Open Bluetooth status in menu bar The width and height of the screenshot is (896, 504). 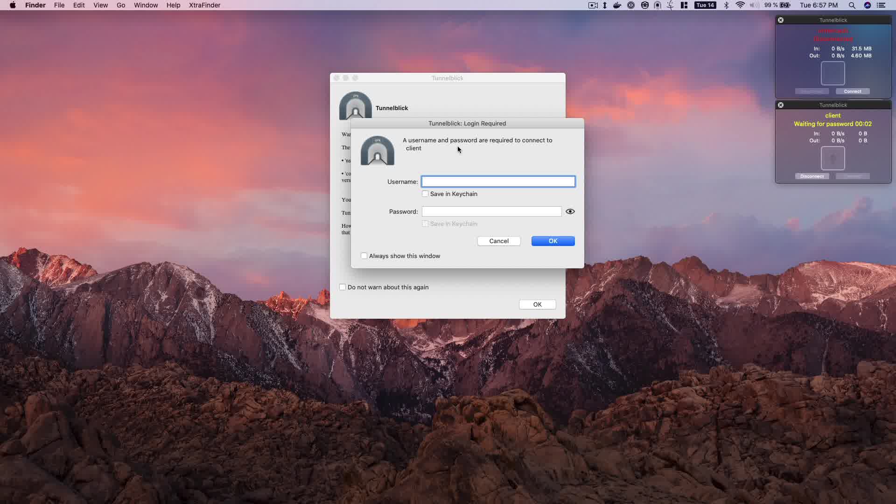coord(726,5)
